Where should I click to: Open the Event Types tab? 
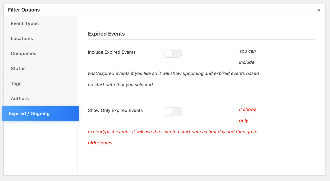coord(25,23)
